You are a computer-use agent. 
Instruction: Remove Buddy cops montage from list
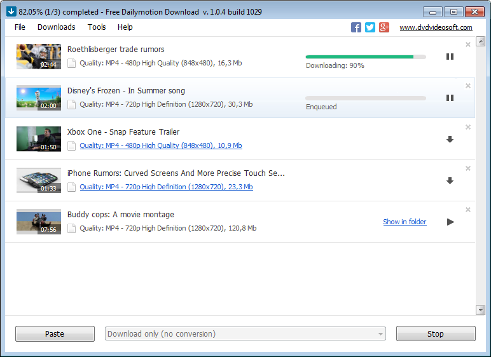click(x=468, y=210)
